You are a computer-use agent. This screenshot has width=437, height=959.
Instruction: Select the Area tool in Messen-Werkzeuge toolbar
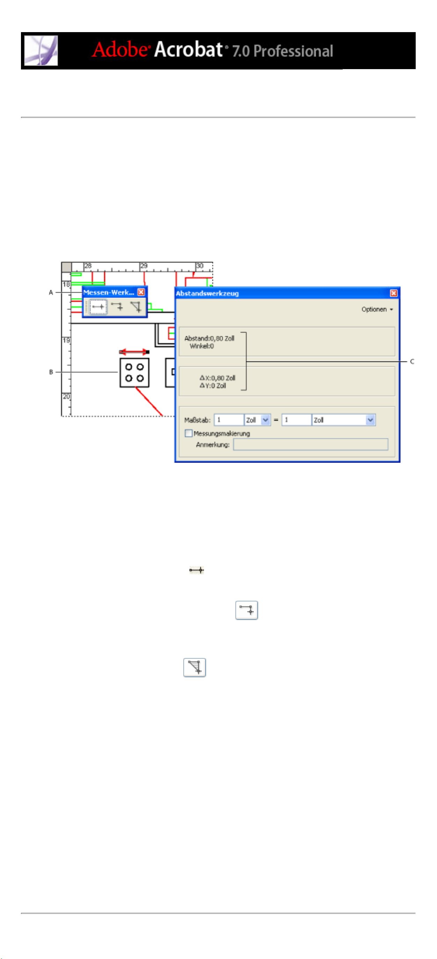136,307
